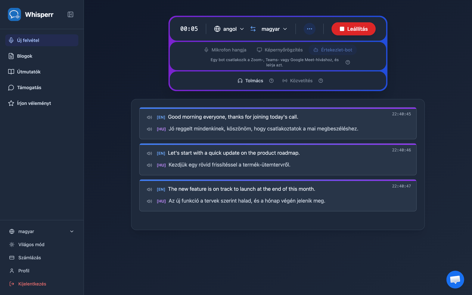Screen dimensions: 472x295
Task: Open help for Értekezlet-bot description
Action: [348, 62]
